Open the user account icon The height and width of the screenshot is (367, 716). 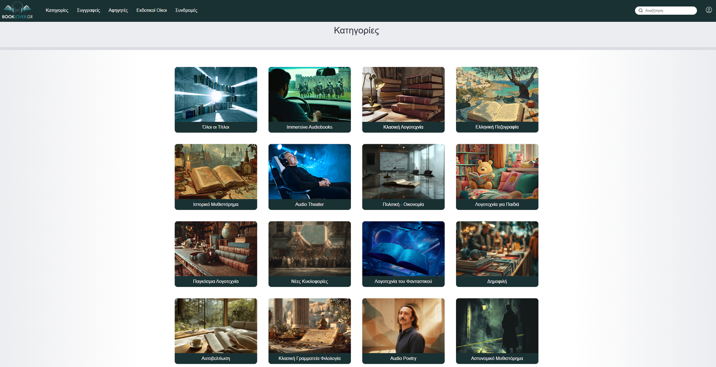709,10
